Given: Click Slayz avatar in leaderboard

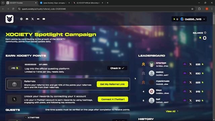Looking at the screenshot, I should [x=152, y=91].
